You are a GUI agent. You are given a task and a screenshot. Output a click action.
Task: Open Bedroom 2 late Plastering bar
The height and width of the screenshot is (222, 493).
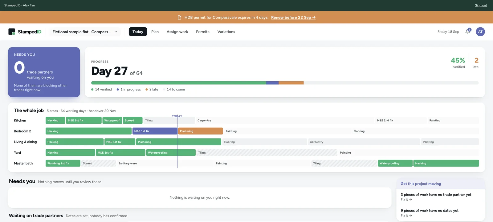coord(201,131)
